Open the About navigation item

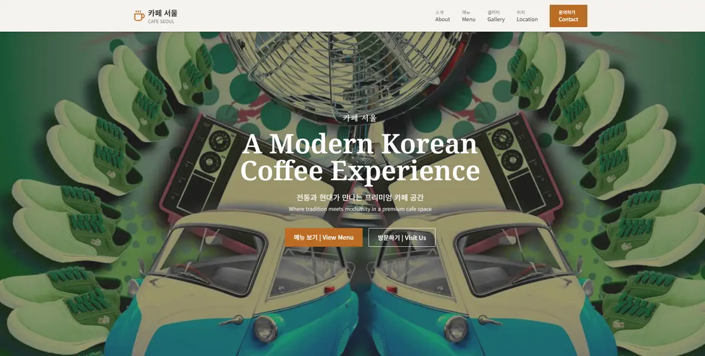(x=442, y=16)
